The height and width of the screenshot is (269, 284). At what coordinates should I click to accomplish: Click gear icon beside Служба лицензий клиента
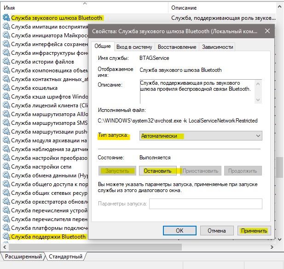6,105
